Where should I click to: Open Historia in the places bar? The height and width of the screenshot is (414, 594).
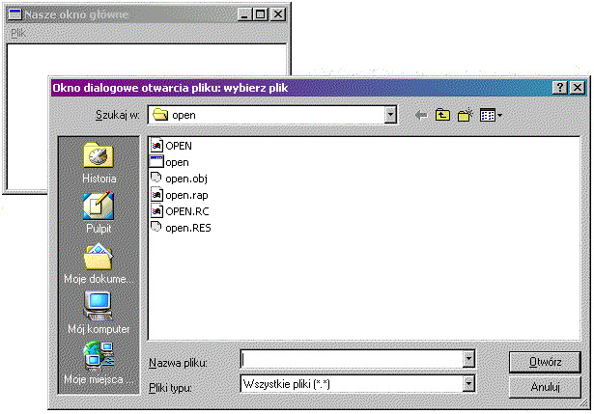[99, 163]
